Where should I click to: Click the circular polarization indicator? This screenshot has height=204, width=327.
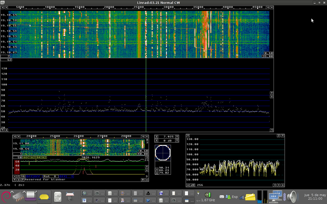click(162, 152)
